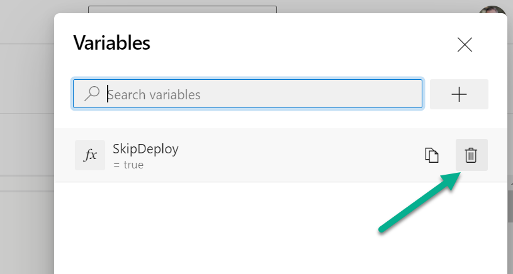Click the Variables panel heading
The width and height of the screenshot is (513, 274).
point(111,43)
